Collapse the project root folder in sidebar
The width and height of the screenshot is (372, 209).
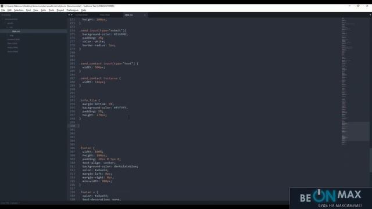pos(2,19)
